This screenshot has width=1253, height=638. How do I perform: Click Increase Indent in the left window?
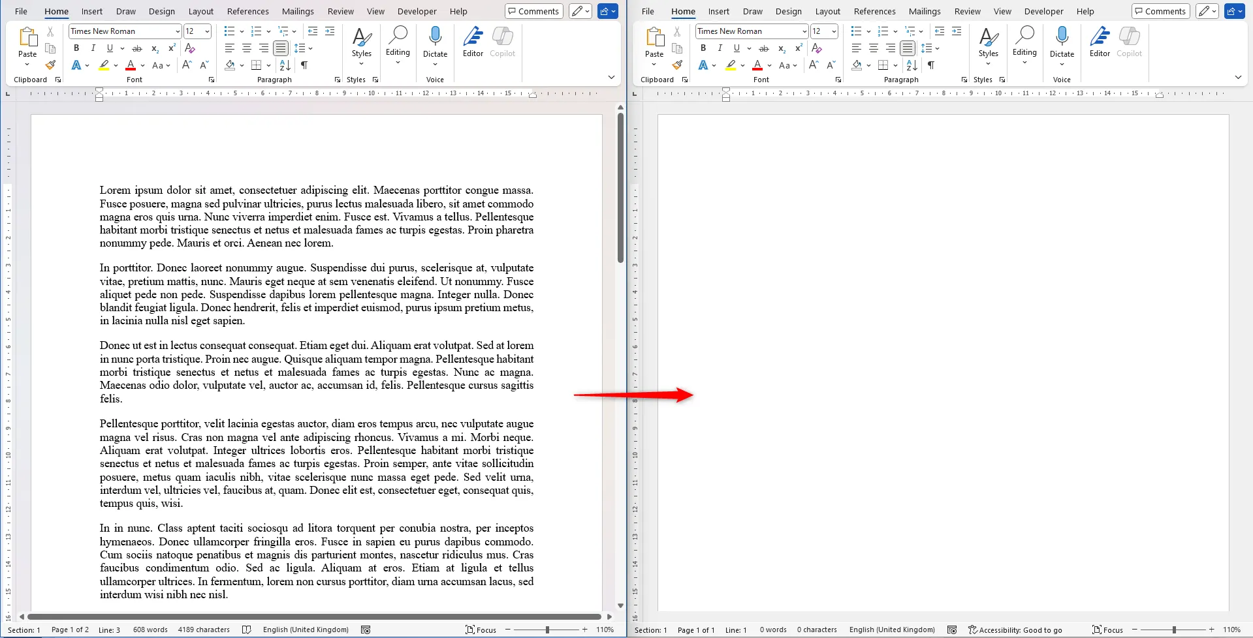[330, 31]
